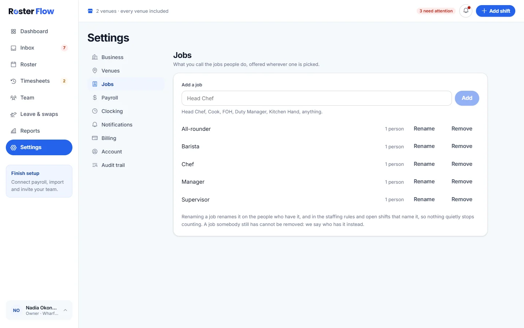Screen dimensions: 524x328
Task: Switch to Billing settings tab
Action: tap(126, 138)
